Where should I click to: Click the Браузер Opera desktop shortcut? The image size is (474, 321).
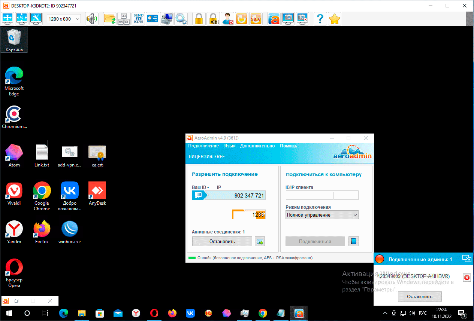point(14,273)
